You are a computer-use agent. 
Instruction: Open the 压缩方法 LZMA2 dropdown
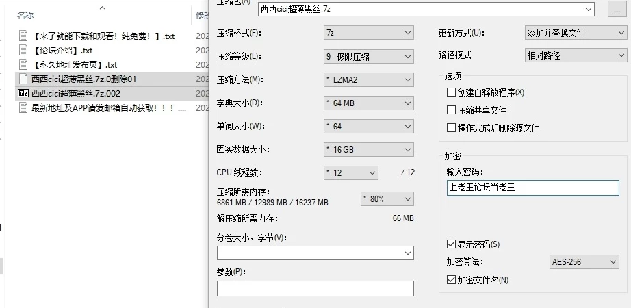click(369, 79)
